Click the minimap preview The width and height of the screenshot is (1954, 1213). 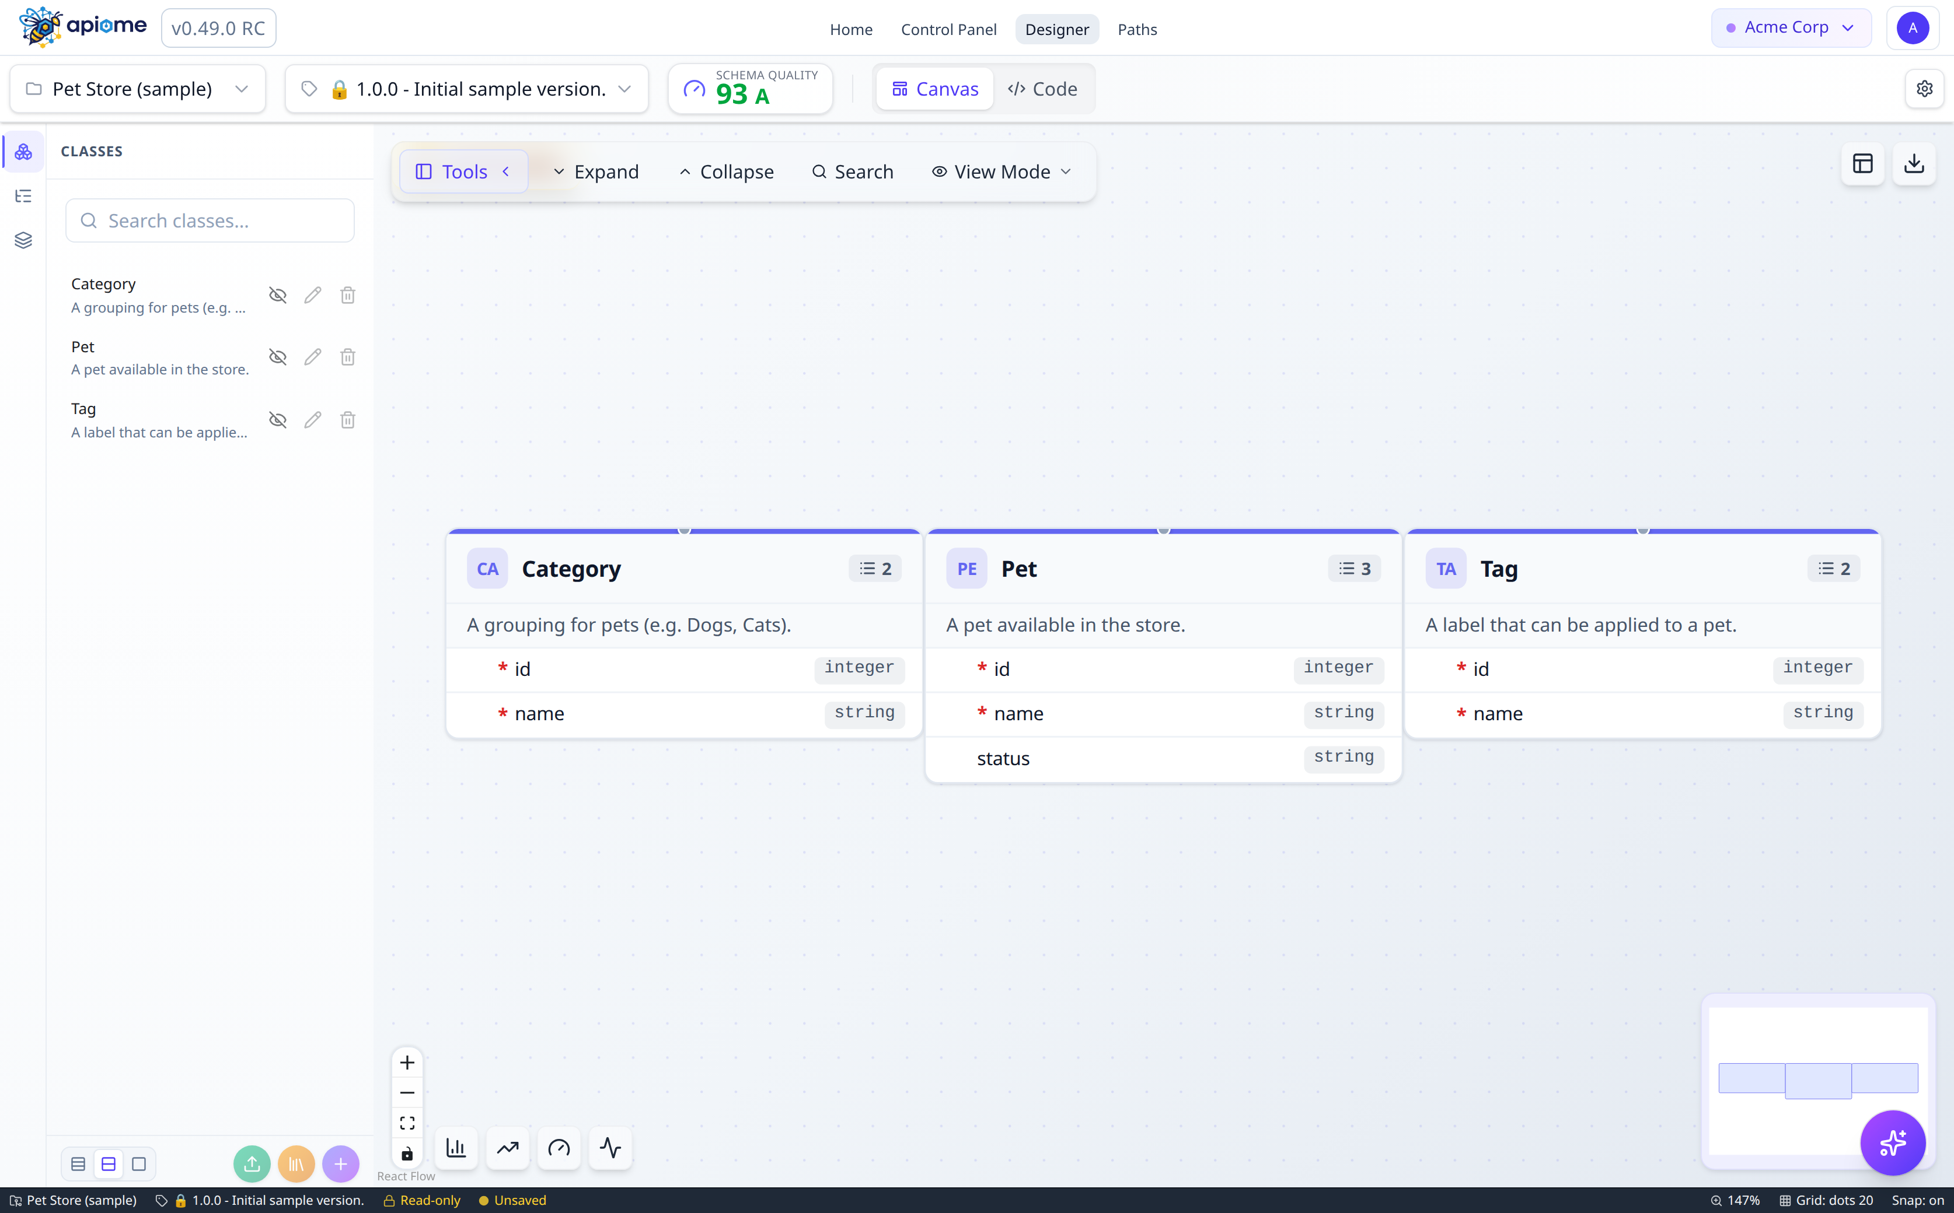pyautogui.click(x=1819, y=1081)
